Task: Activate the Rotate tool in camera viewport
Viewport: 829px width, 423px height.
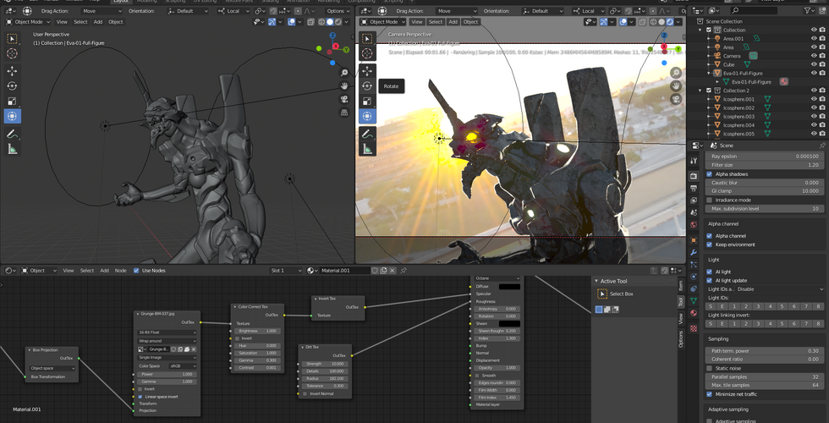Action: (367, 85)
